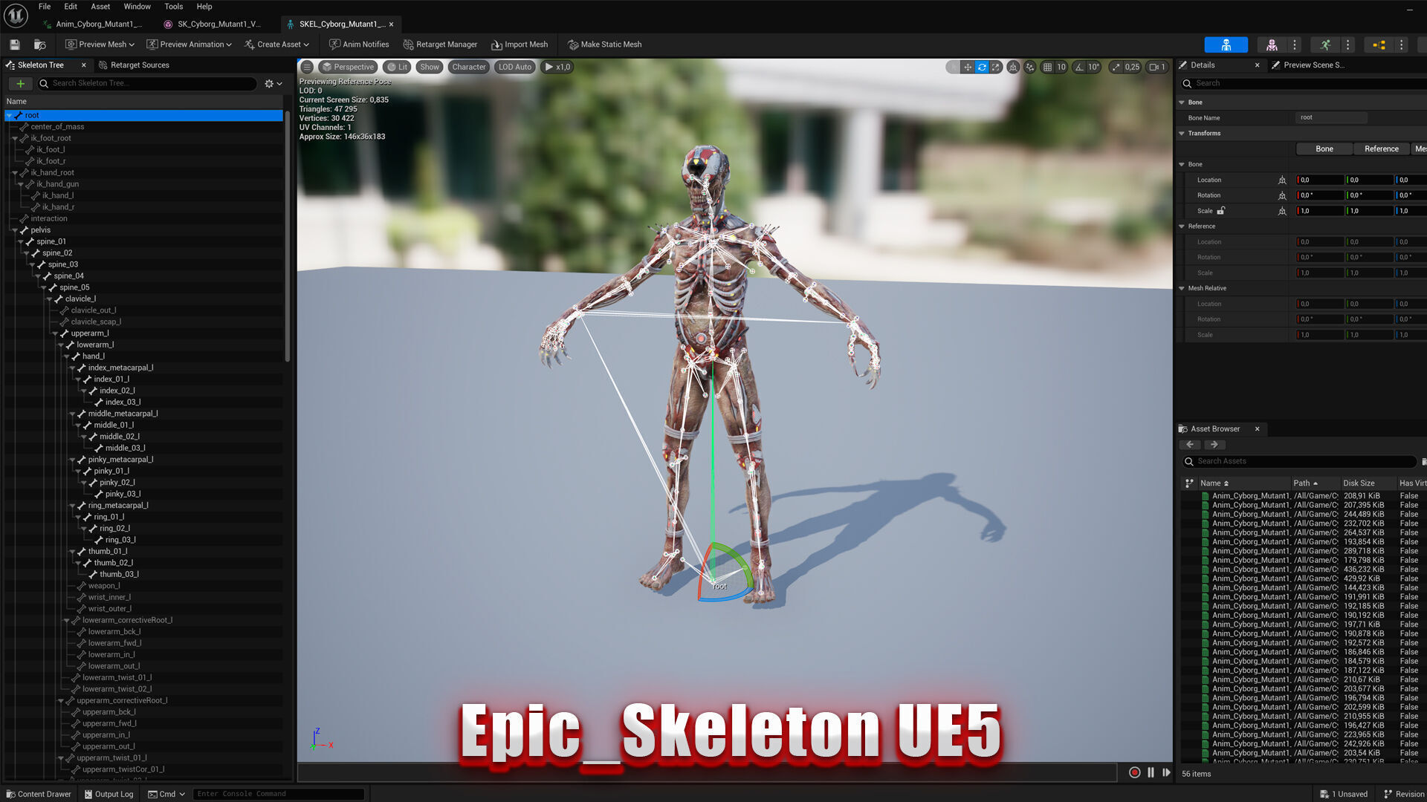Open the Character viewport menu
The width and height of the screenshot is (1427, 802).
469,67
